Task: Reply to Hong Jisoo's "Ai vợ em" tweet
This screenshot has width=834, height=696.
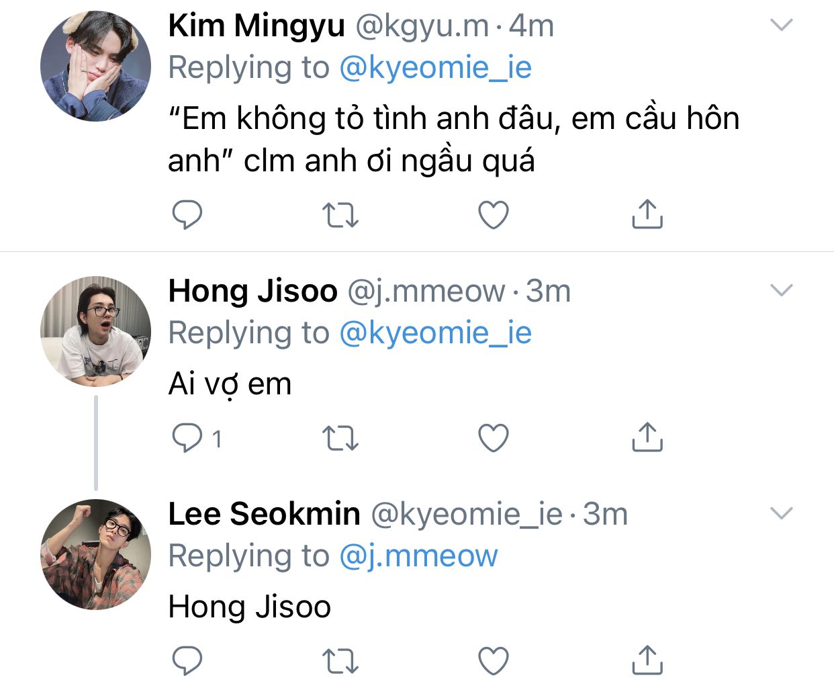Action: pyautogui.click(x=187, y=438)
